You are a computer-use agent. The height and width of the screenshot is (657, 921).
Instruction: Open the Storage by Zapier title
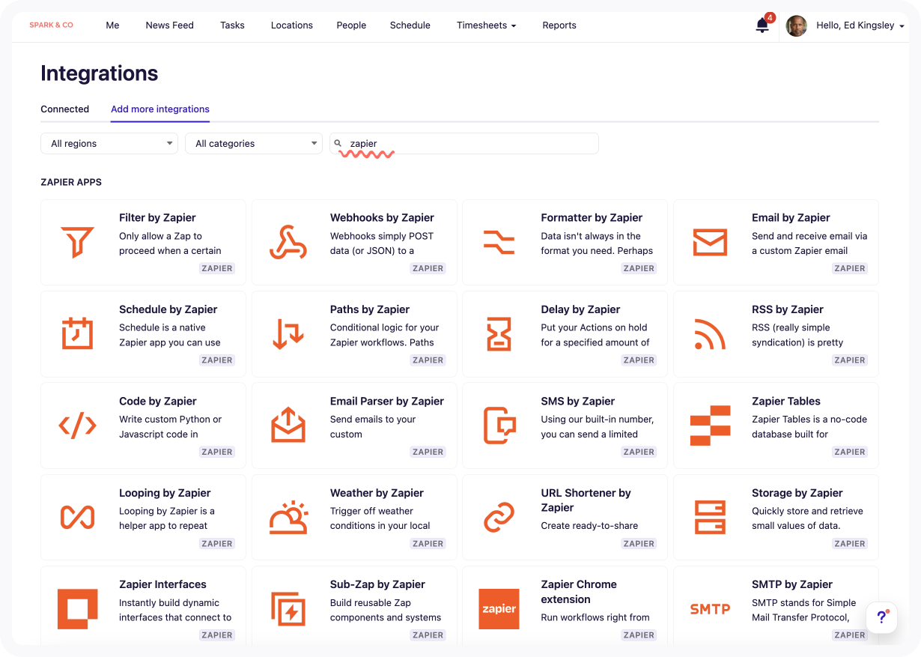pos(797,493)
